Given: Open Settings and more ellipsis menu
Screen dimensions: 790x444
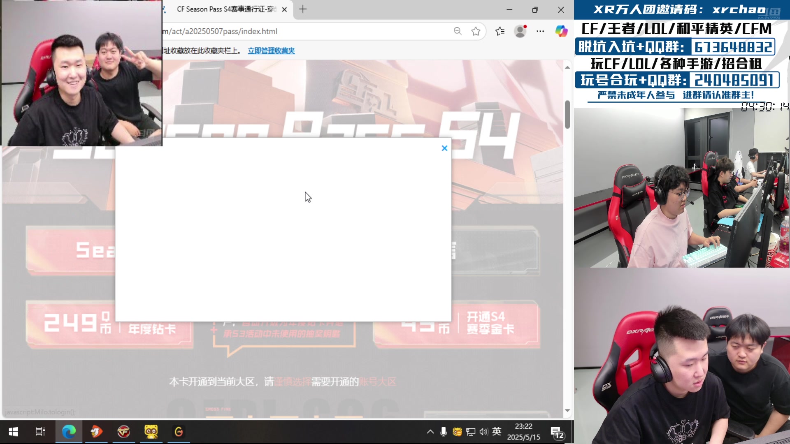Looking at the screenshot, I should point(540,31).
